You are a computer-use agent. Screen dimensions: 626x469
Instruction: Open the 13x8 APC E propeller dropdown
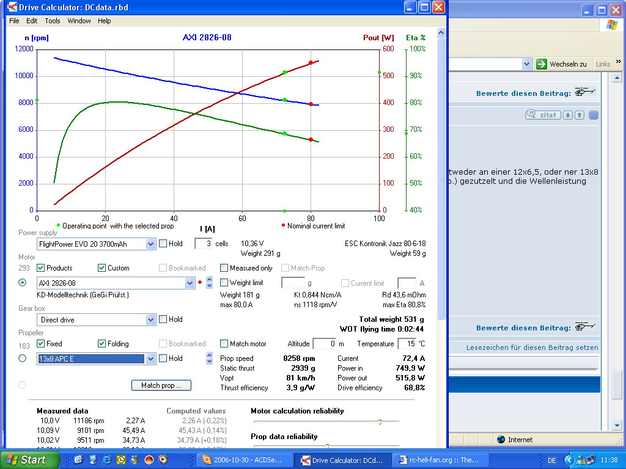click(150, 358)
